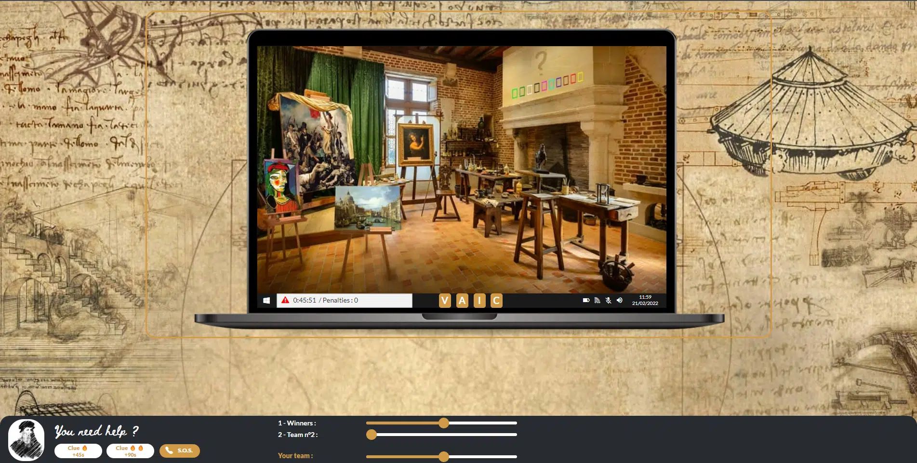Click the battery icon in system tray

coord(586,300)
